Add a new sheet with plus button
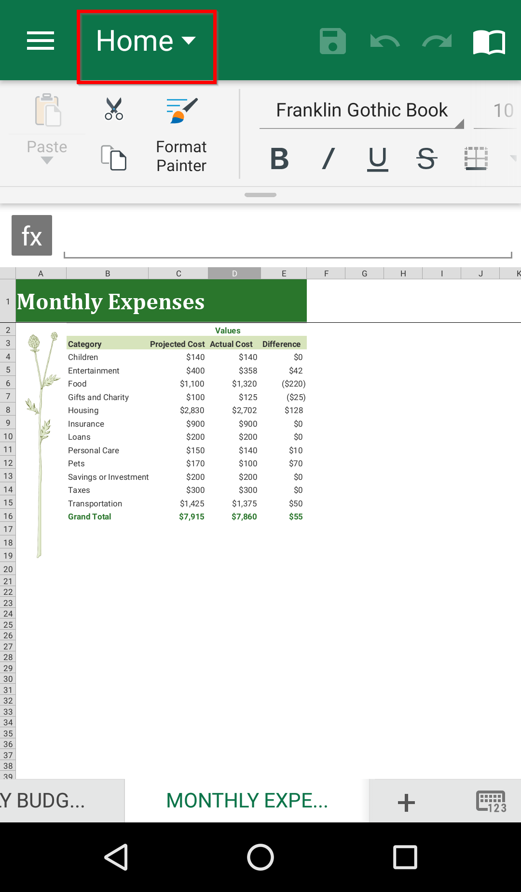521x892 pixels. (x=406, y=803)
